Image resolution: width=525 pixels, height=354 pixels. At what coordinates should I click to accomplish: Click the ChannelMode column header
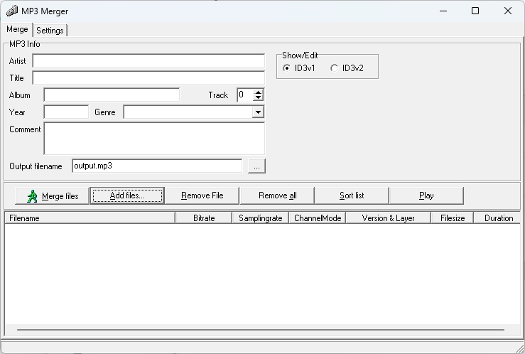coord(318,218)
